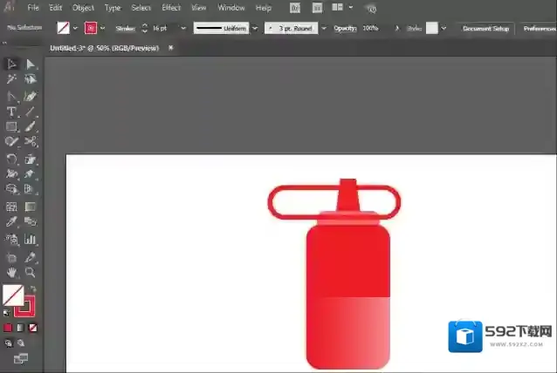Open the Effect menu

(x=171, y=8)
